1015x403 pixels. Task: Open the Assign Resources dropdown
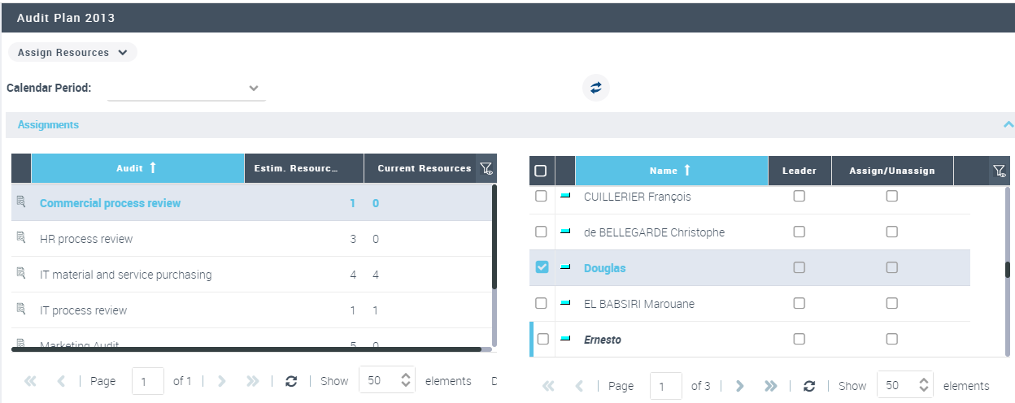tap(72, 53)
